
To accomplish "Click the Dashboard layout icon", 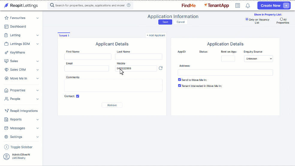I will pos(6,26).
